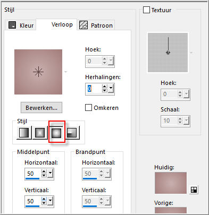Viewport: 209px width, 215px height.
Task: Open the Middelpunt Horizontaal slider dropdown
Action: point(51,173)
